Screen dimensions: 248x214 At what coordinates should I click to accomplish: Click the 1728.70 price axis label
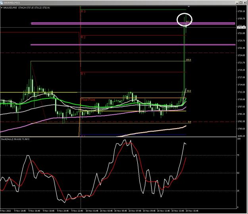pos(241,41)
